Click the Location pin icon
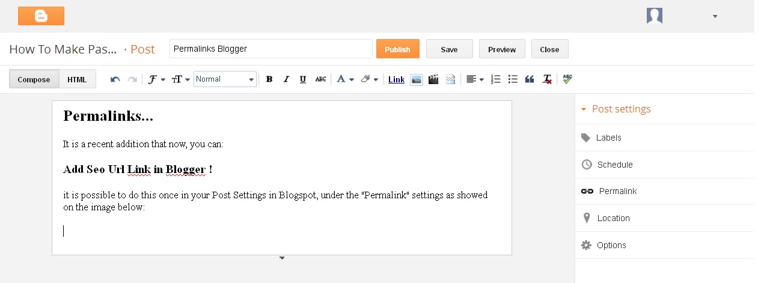 coord(587,218)
